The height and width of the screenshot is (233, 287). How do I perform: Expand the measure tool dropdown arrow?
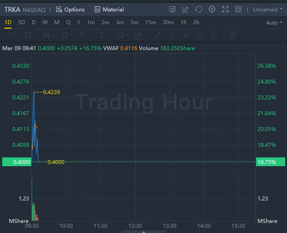(109, 35)
